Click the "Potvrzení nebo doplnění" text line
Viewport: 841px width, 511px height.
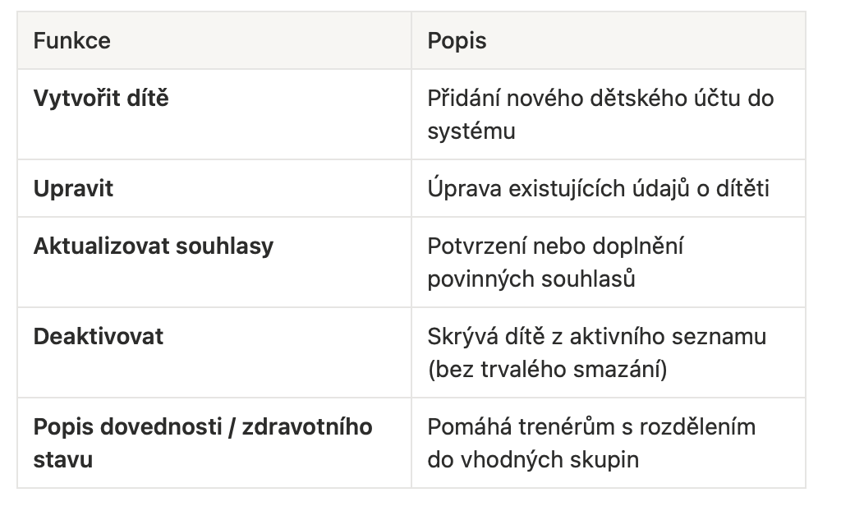pos(555,246)
